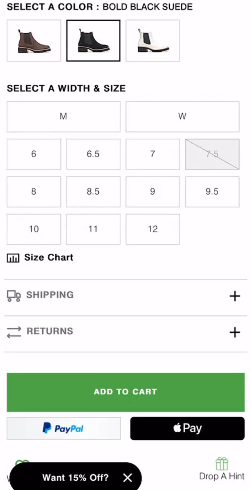Click the Add to Cart button
Screen dimensions: 251x490
[125, 392]
